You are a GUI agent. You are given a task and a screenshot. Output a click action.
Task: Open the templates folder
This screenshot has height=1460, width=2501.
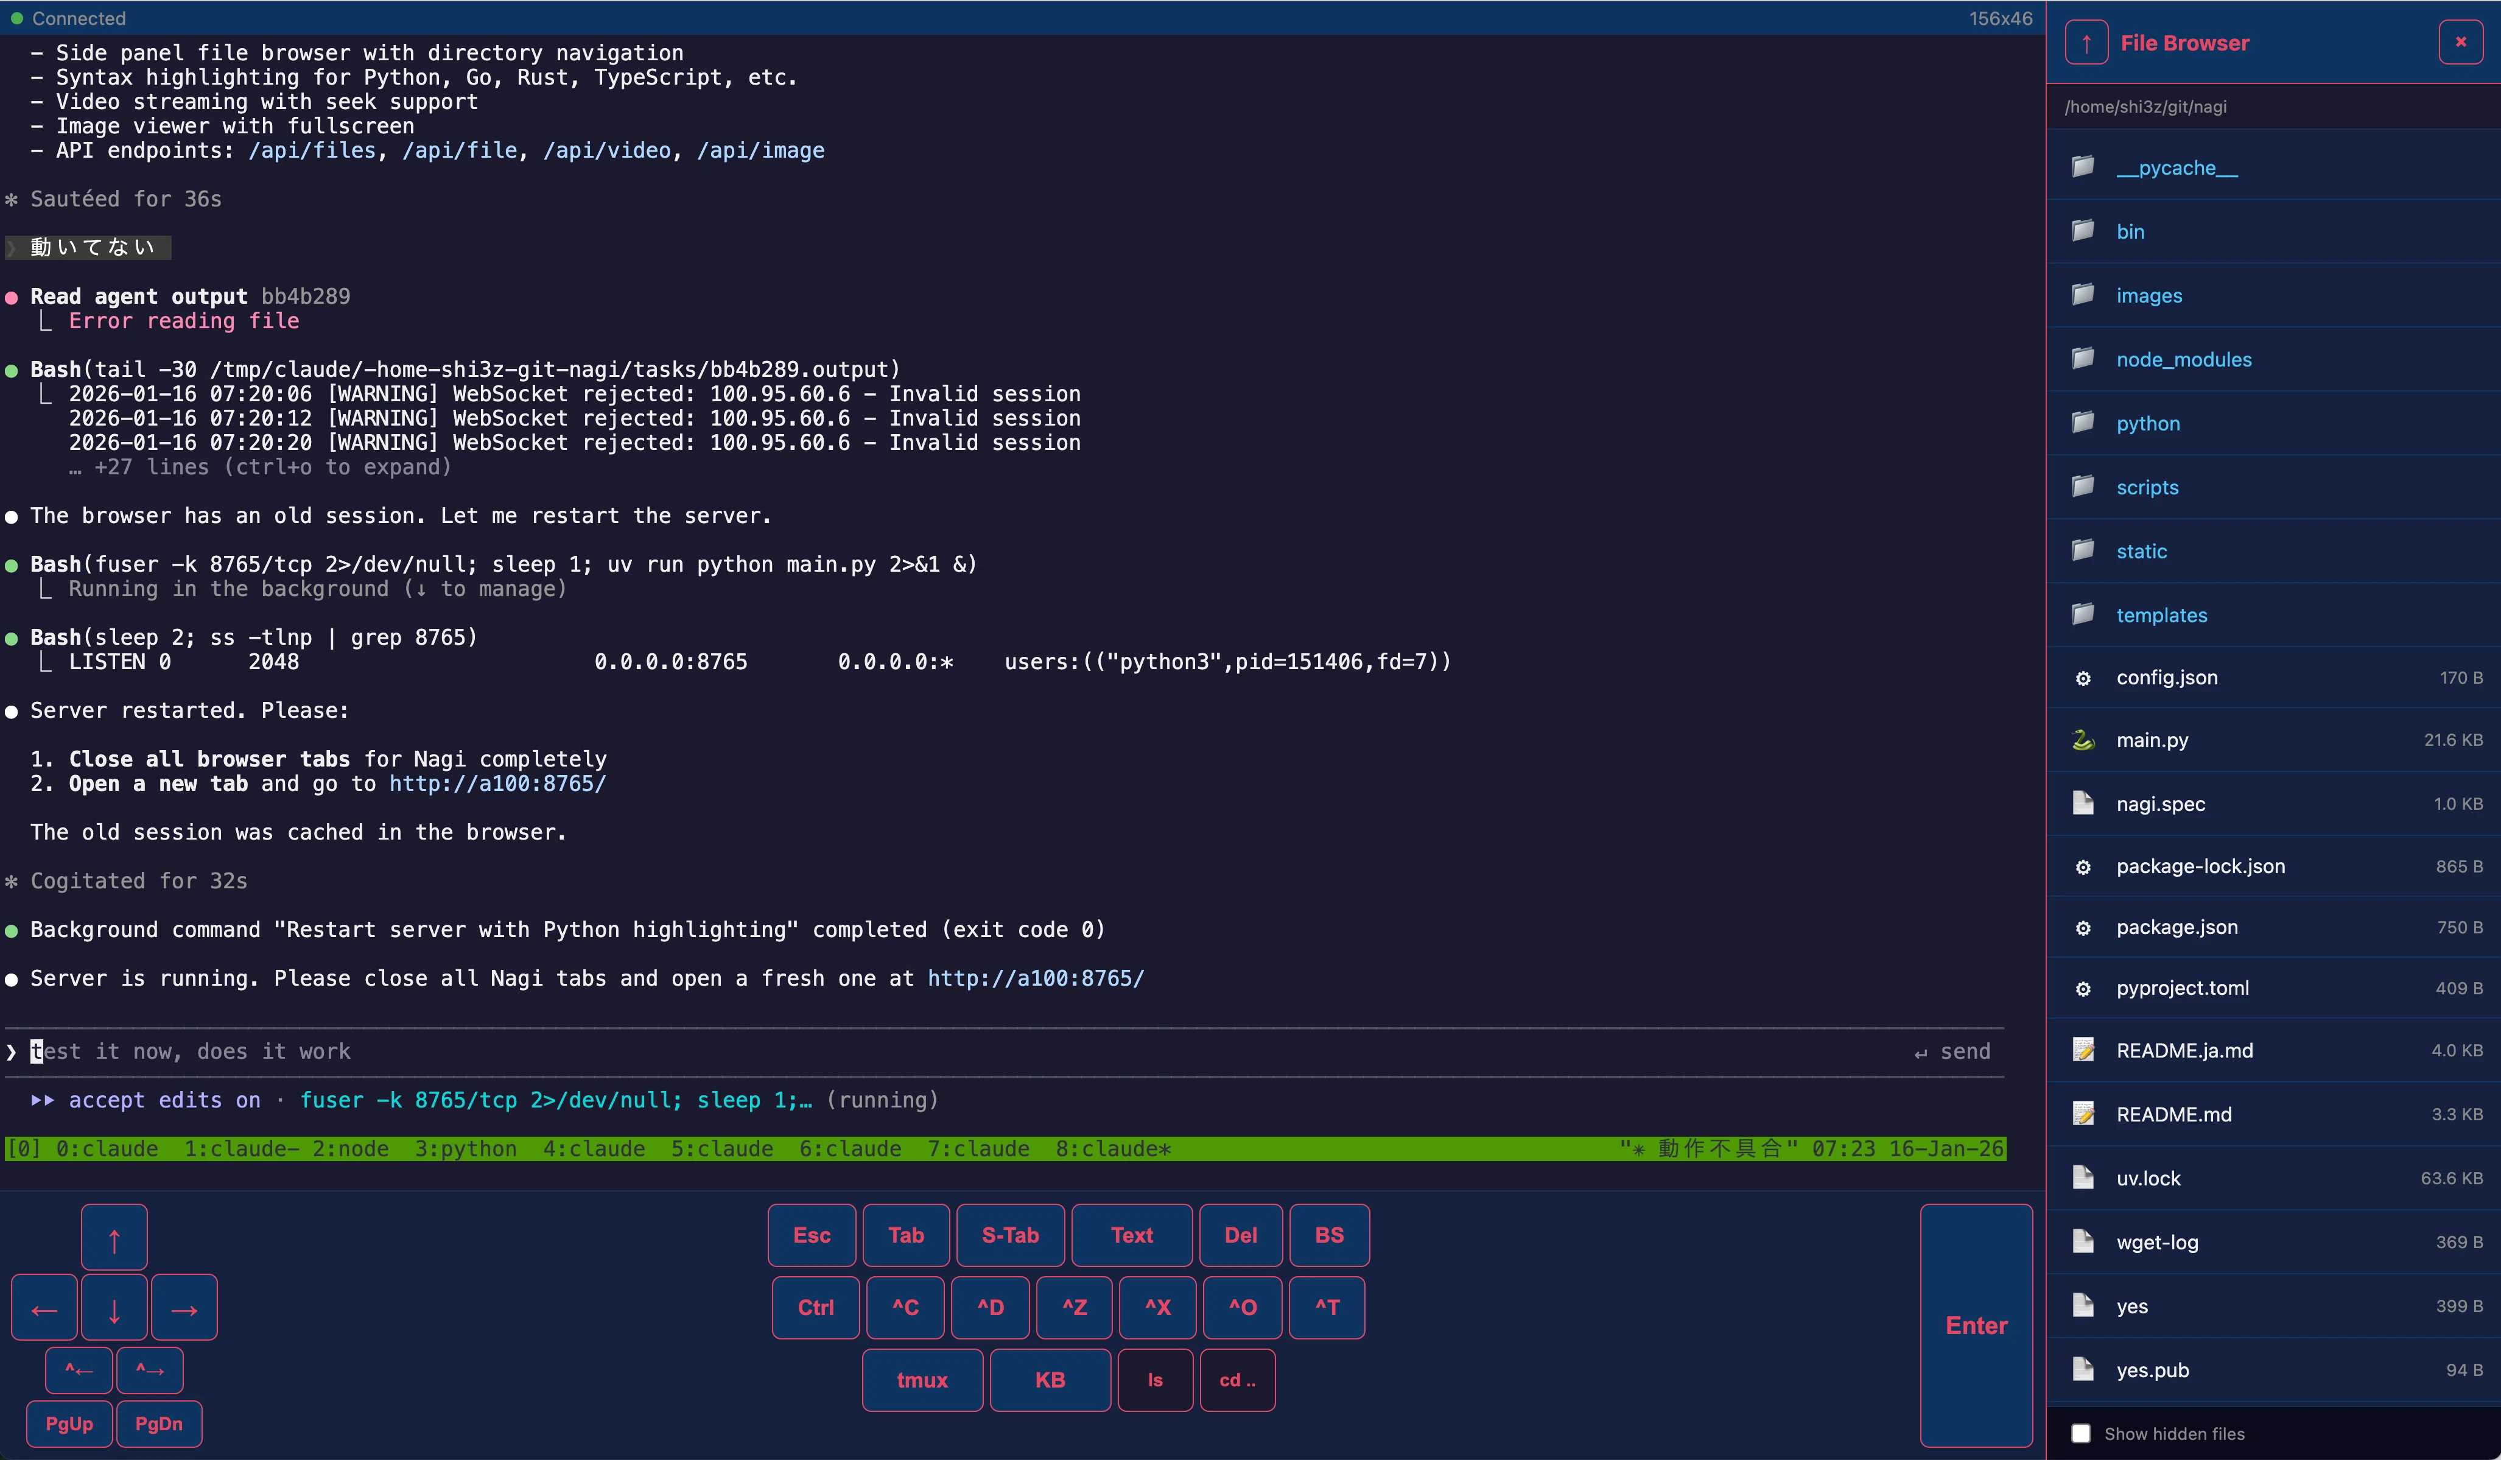click(x=2273, y=616)
